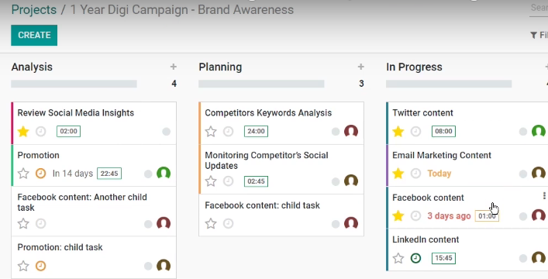Click the Analysis column progress bar
Image resolution: width=548 pixels, height=279 pixels.
(74, 84)
